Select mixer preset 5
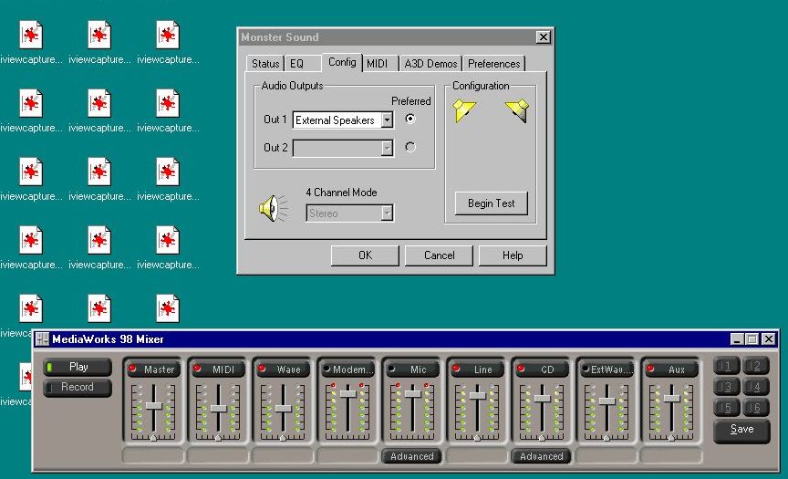 (727, 407)
